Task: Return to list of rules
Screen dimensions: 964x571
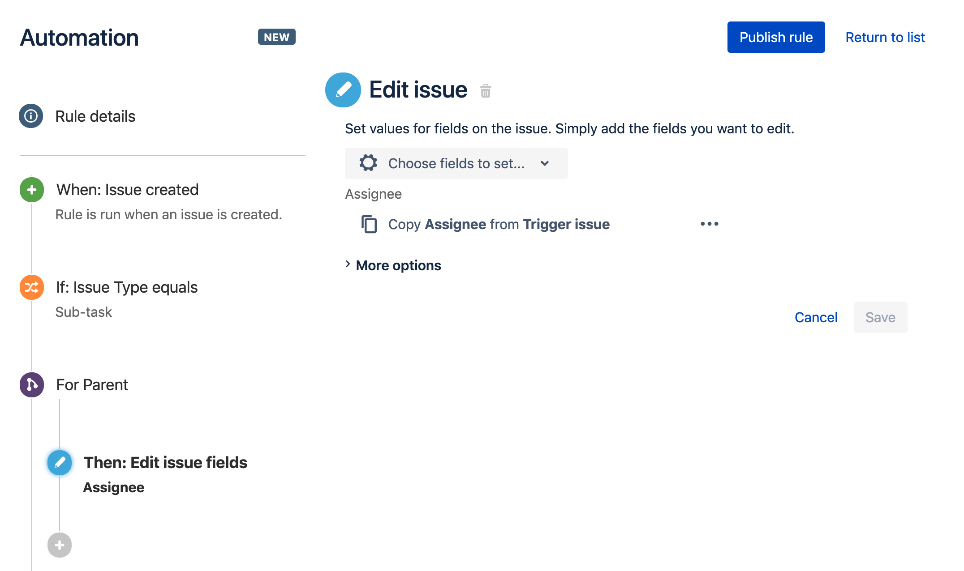Action: 885,37
